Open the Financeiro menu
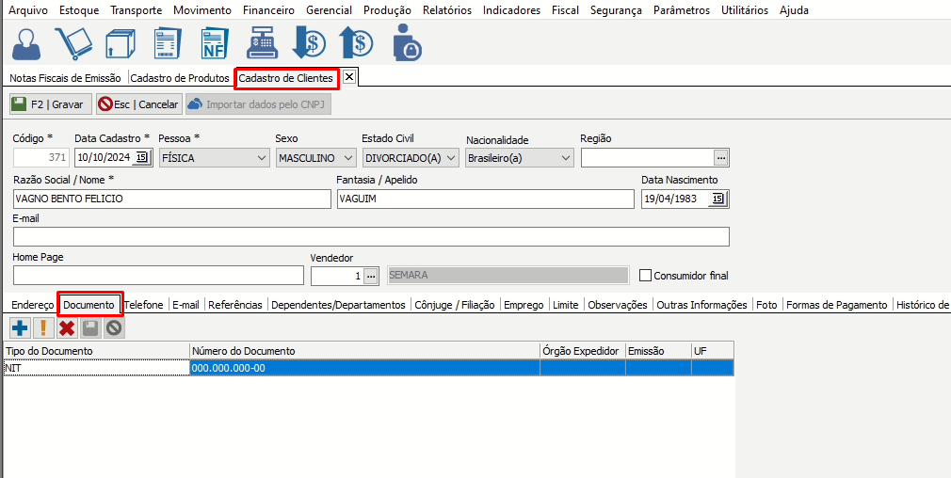The image size is (951, 478). 268,10
